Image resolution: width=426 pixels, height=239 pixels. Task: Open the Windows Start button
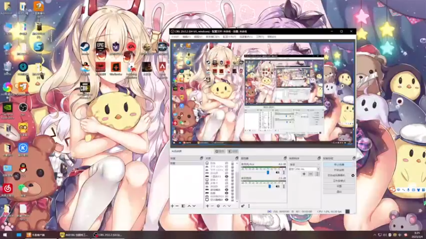[5, 235]
